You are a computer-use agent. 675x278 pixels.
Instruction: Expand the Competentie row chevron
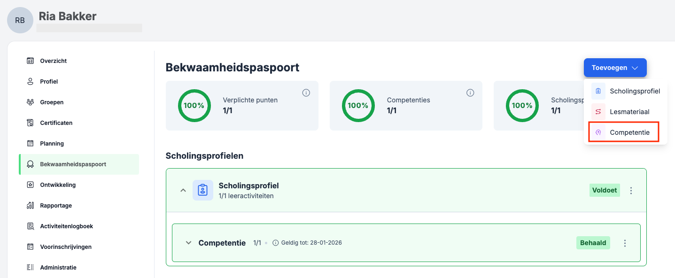coord(189,243)
